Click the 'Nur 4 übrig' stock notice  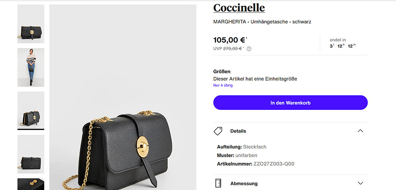(223, 85)
